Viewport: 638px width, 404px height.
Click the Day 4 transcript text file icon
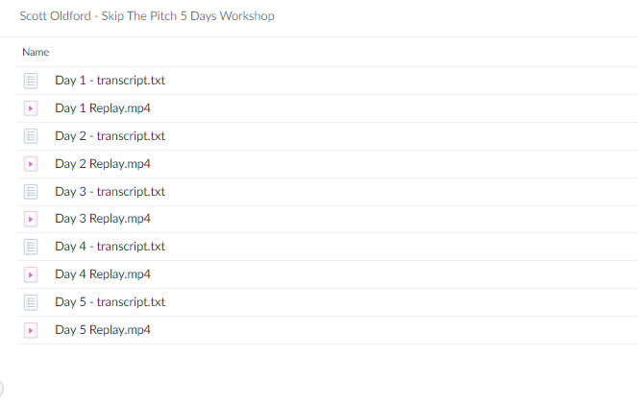coord(31,247)
